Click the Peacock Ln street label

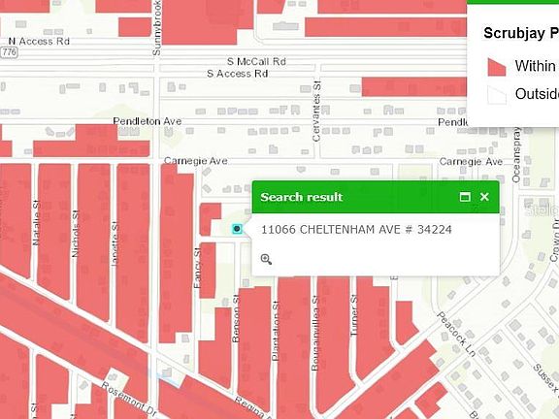(x=456, y=334)
